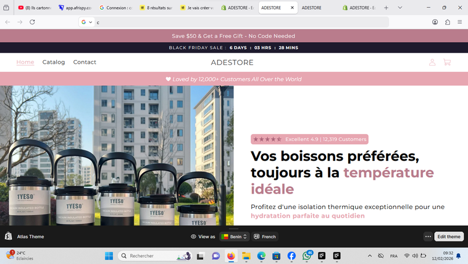Click the Excellent 4.9 rating badge
The image size is (468, 264).
click(x=309, y=139)
